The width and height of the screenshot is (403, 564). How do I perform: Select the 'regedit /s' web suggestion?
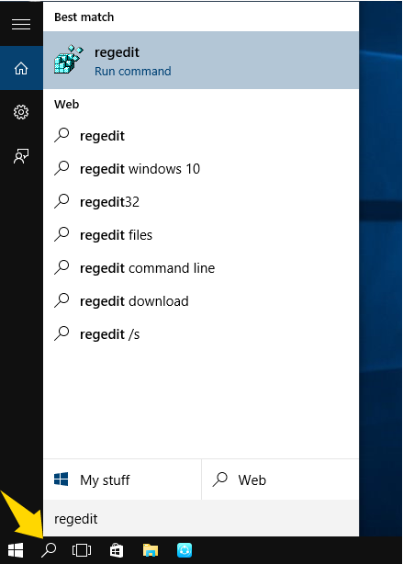[201, 334]
